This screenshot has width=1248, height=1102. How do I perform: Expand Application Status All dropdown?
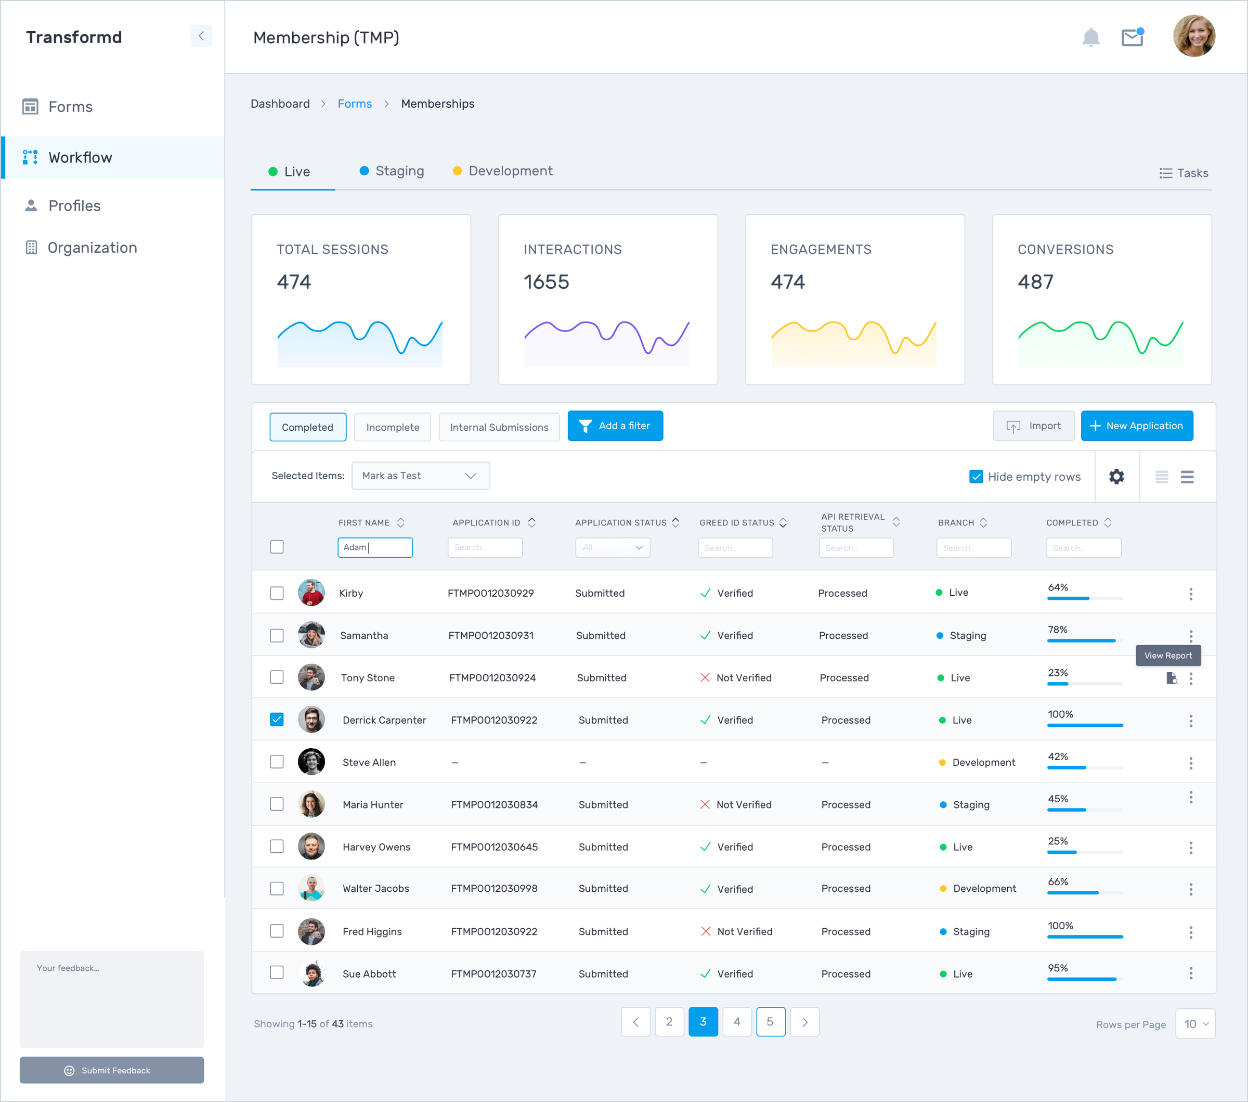point(613,547)
